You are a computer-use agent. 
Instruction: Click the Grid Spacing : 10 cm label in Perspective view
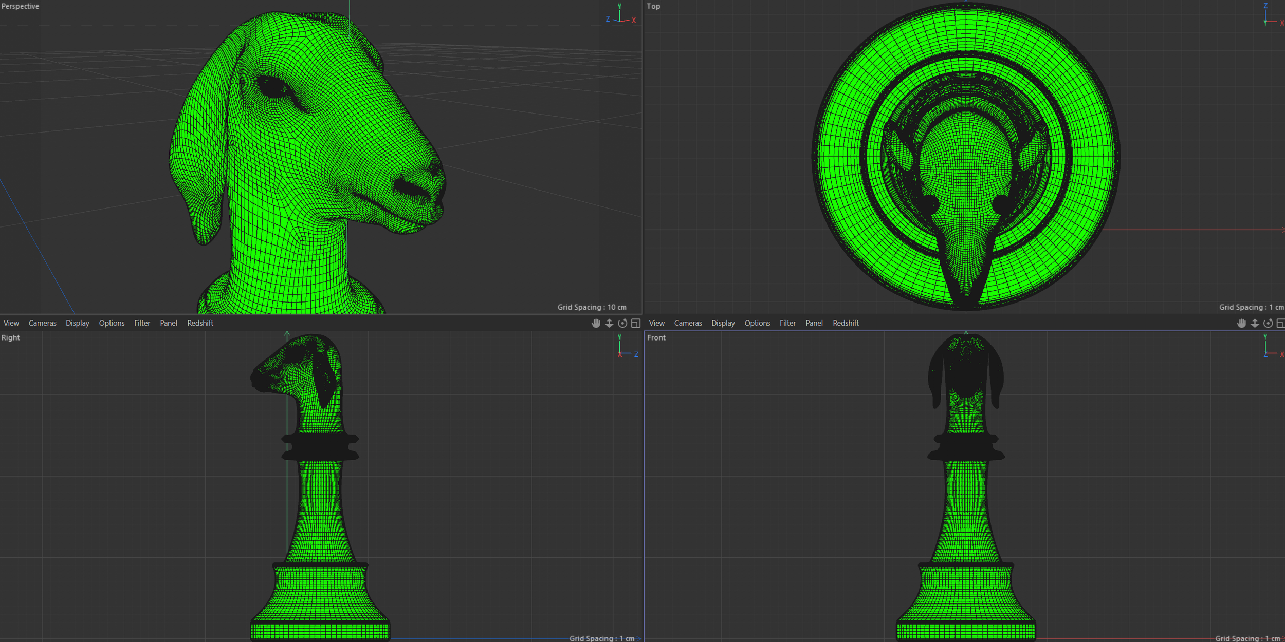click(x=592, y=307)
